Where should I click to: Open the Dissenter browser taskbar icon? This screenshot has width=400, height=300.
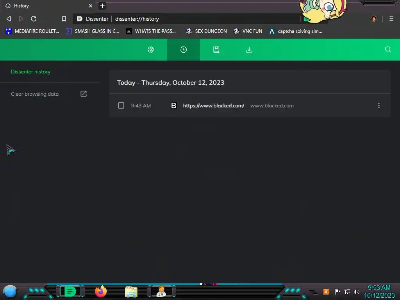click(x=70, y=291)
